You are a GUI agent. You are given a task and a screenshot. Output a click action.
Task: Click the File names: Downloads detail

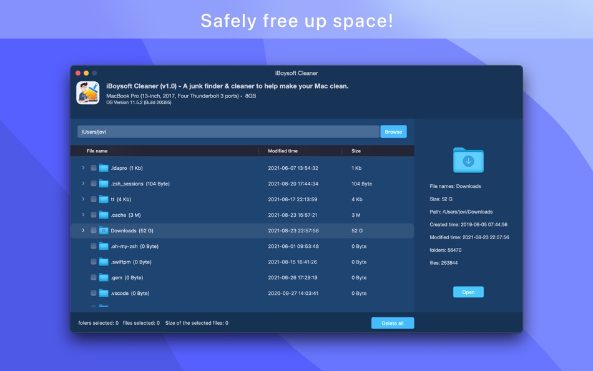coord(455,186)
